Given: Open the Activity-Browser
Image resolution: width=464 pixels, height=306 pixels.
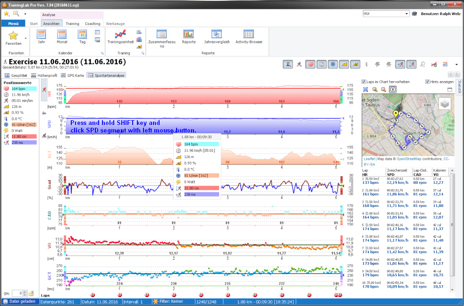Looking at the screenshot, I should click(x=249, y=37).
